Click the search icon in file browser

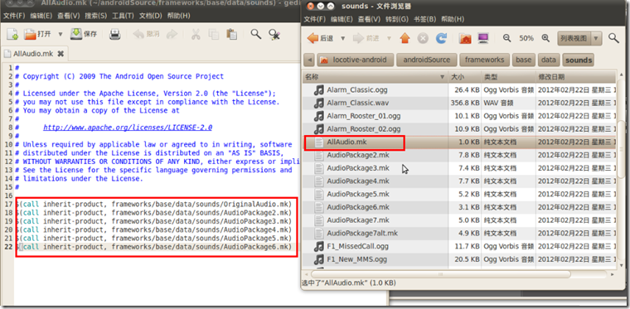[613, 38]
